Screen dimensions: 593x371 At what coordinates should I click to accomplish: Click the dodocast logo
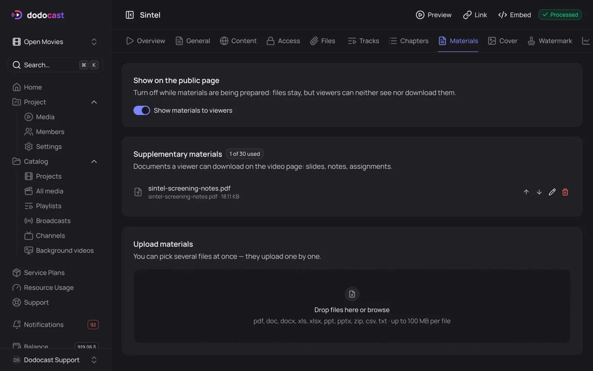tap(38, 15)
